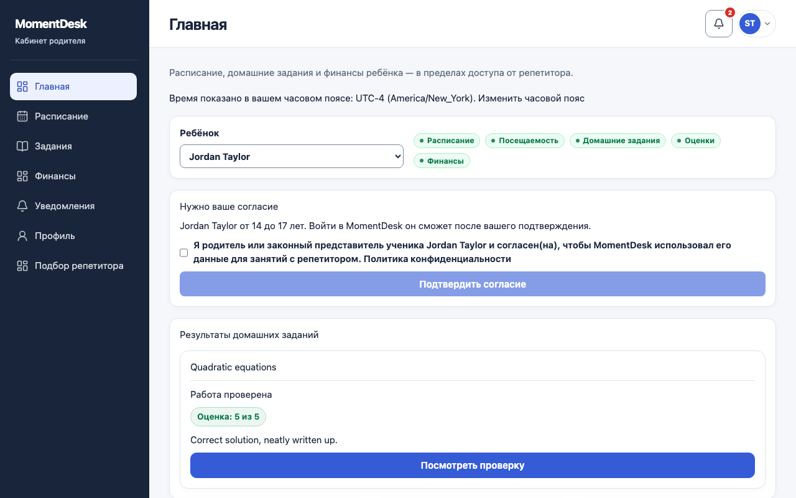Viewport: 796px width, 498px height.
Task: Navigate to Финансы page
Action: click(73, 176)
